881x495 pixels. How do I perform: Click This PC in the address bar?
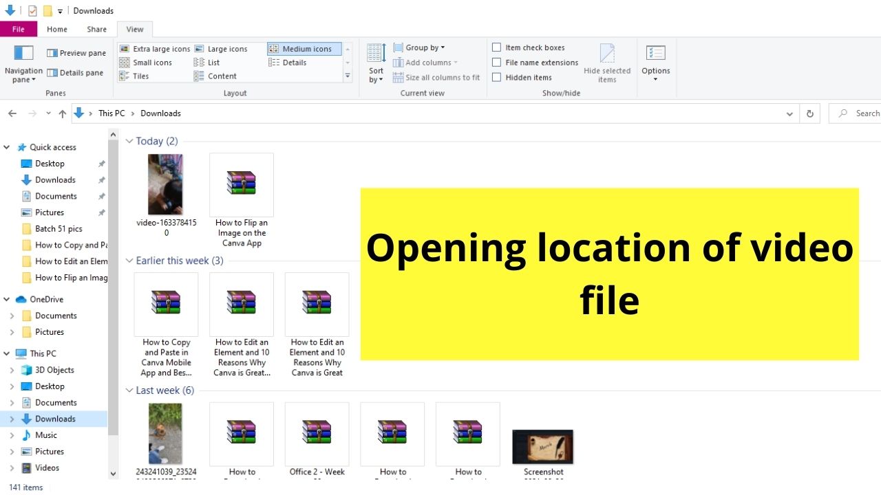pyautogui.click(x=112, y=113)
